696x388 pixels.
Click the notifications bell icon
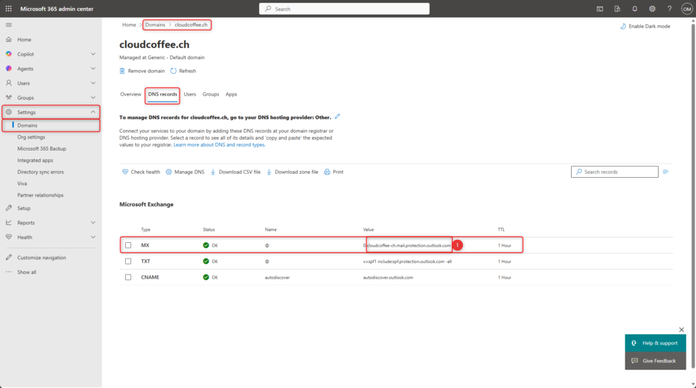(x=635, y=8)
